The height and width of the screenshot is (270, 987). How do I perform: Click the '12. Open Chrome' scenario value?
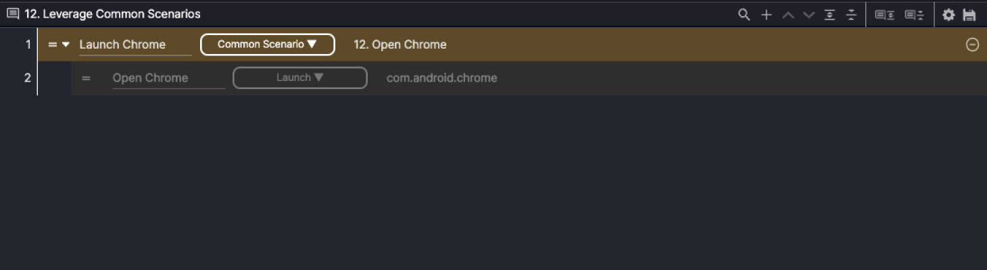pyautogui.click(x=400, y=45)
